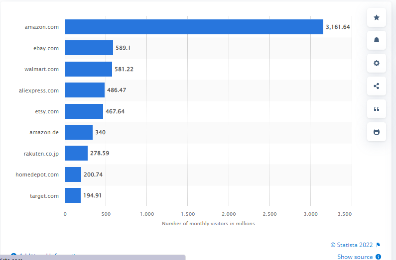Click the ebay.com axis label
The width and height of the screenshot is (396, 260).
pos(46,48)
